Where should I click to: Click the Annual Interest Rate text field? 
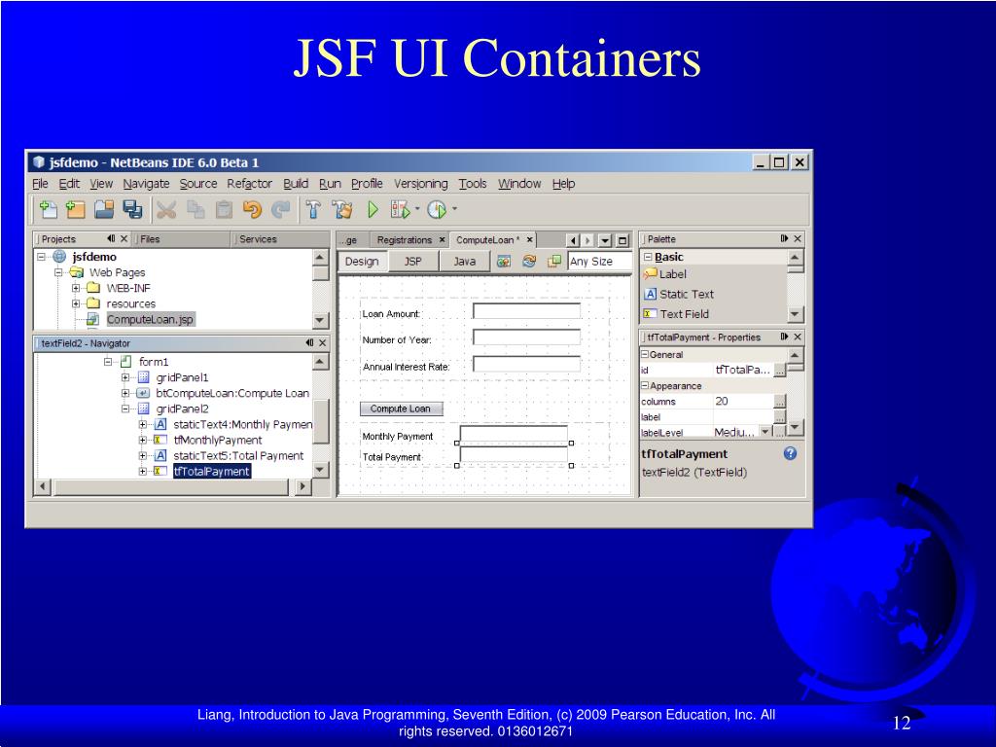[x=526, y=364]
